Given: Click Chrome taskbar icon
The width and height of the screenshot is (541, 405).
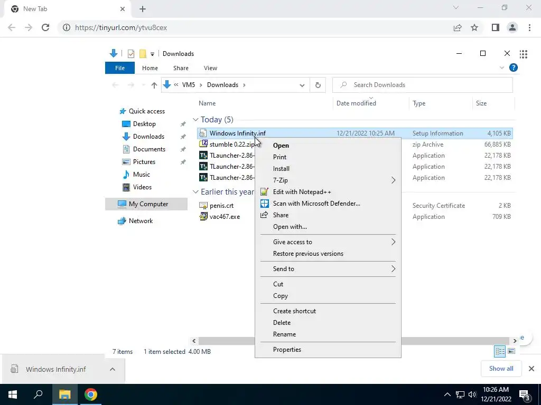Looking at the screenshot, I should click(91, 394).
